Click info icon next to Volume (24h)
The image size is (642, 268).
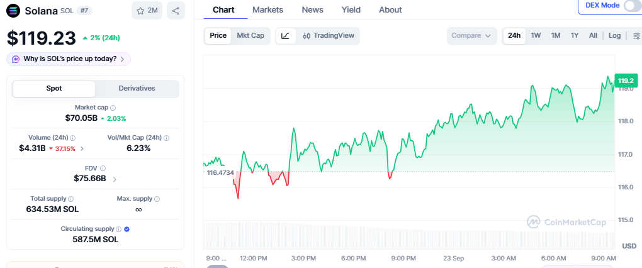pyautogui.click(x=72, y=138)
